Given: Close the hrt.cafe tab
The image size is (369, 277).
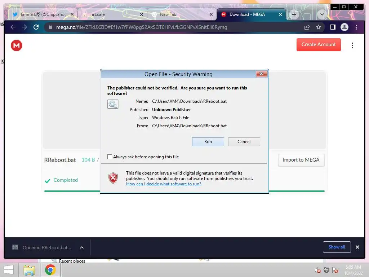Looking at the screenshot, I should (x=141, y=14).
